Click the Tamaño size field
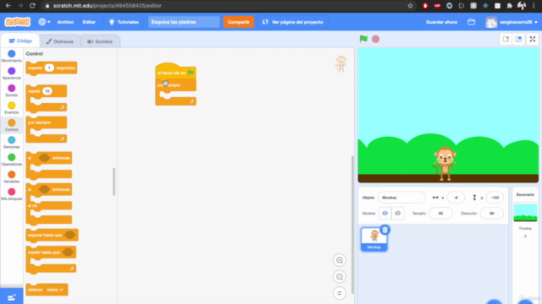The height and width of the screenshot is (304, 542). [x=440, y=214]
